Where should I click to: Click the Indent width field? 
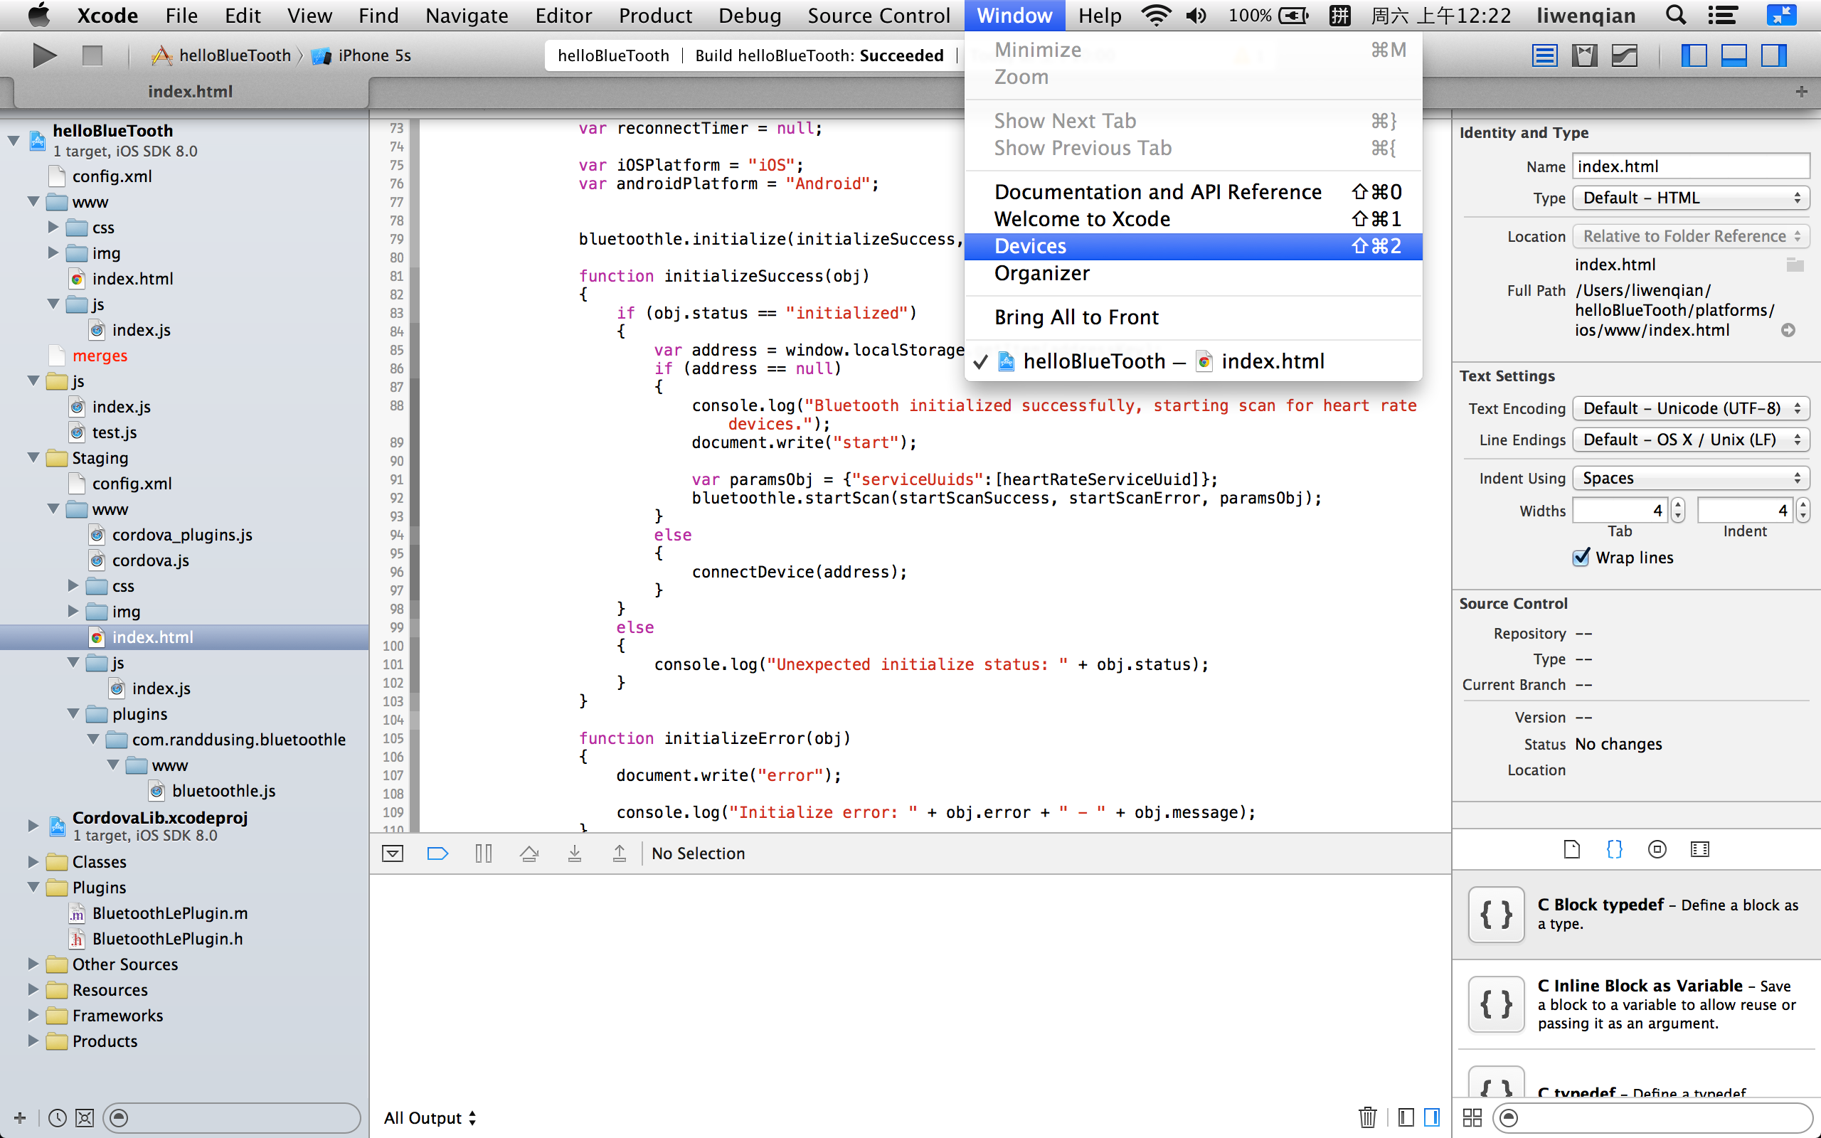pos(1744,510)
